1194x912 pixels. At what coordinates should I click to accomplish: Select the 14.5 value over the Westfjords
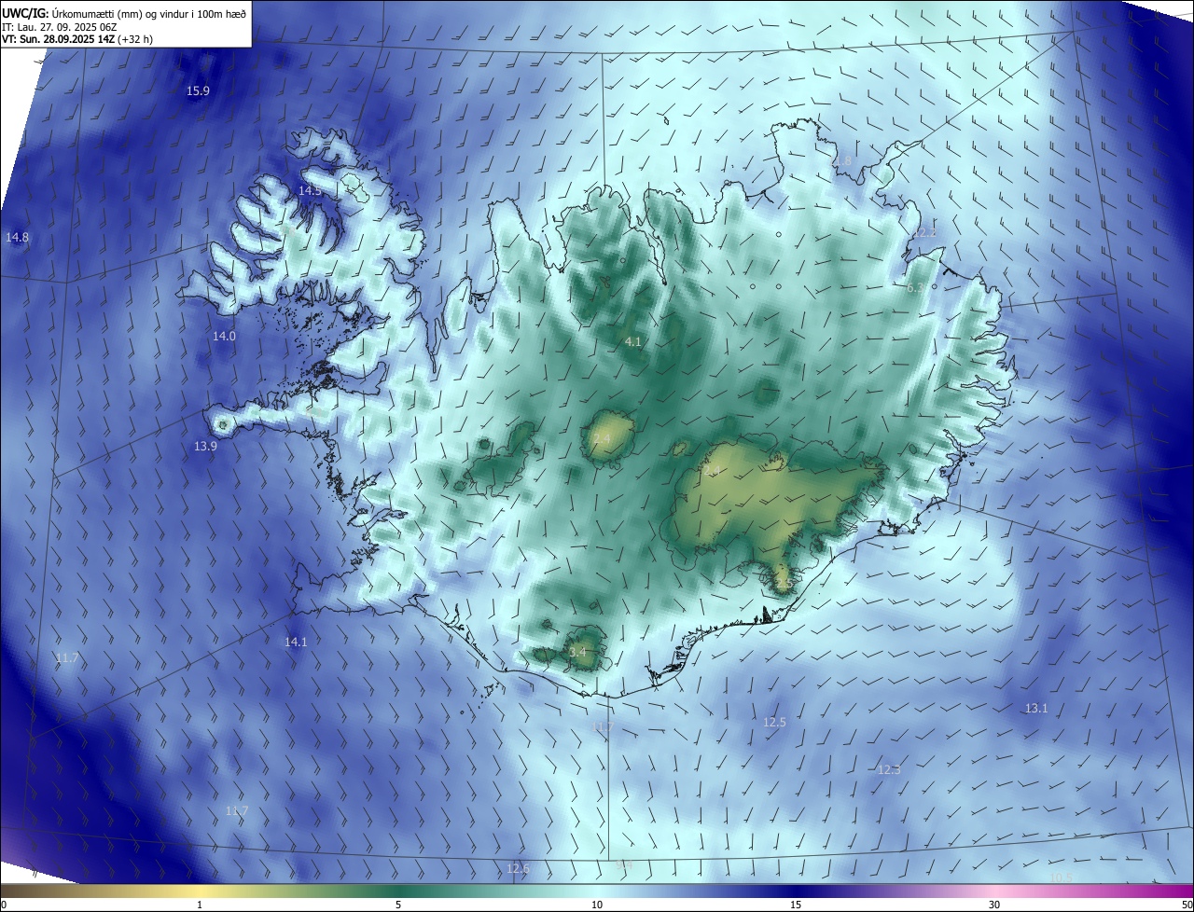pos(310,190)
